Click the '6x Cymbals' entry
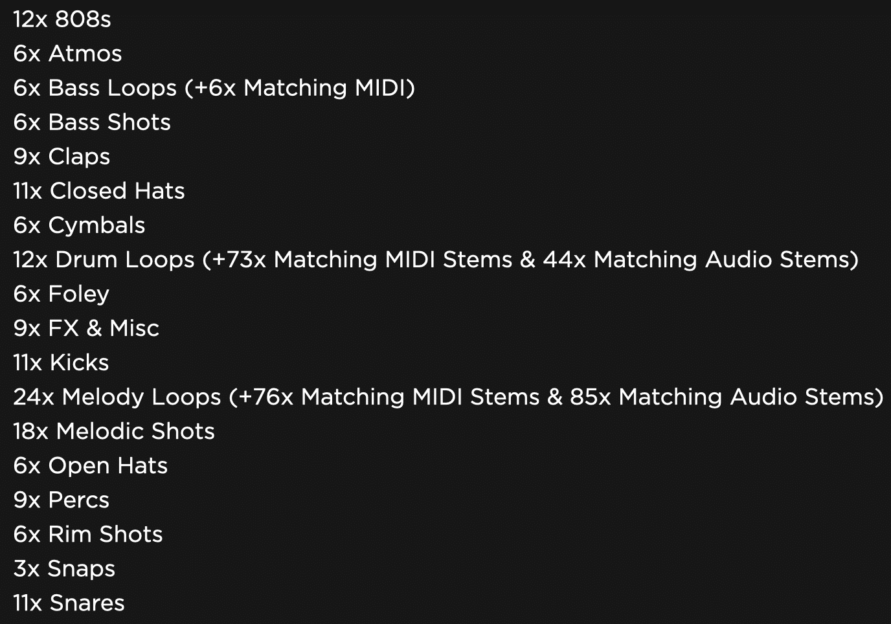891x624 pixels. (x=79, y=225)
